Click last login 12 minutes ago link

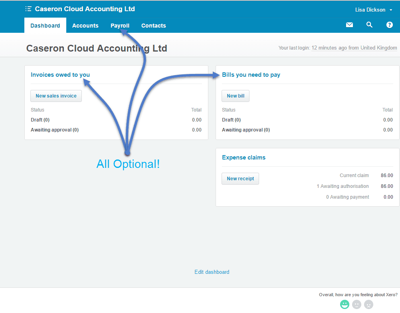click(354, 48)
